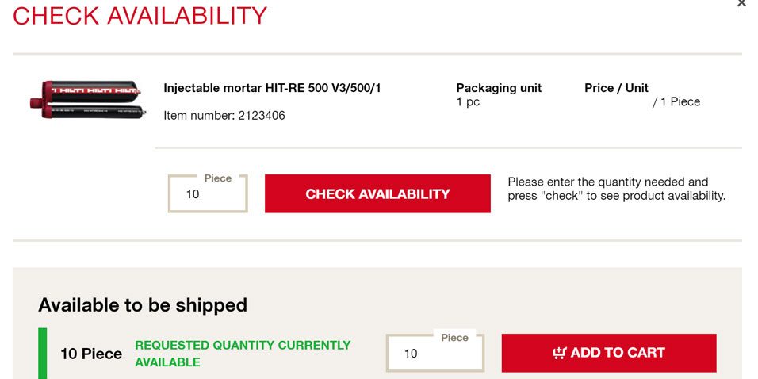Click the "Requested quantity currently available" status

point(242,354)
